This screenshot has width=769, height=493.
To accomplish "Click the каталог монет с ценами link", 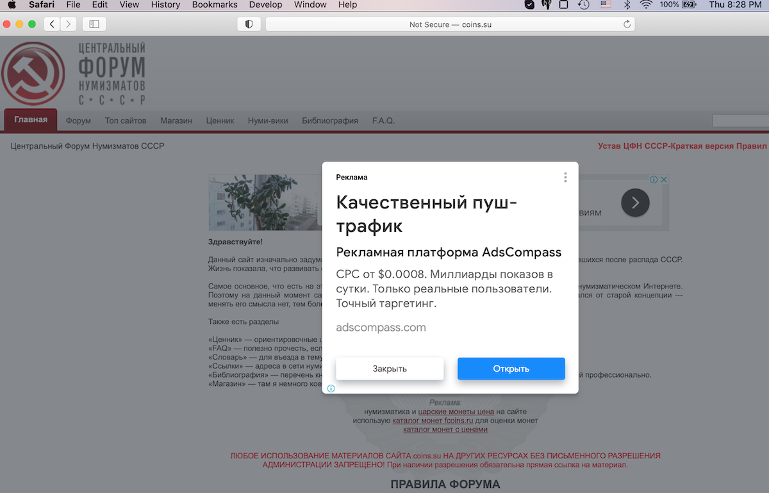I will [x=445, y=430].
